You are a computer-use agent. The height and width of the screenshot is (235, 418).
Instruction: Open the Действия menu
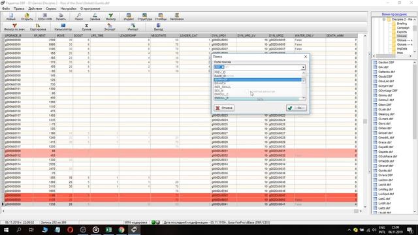click(x=35, y=8)
